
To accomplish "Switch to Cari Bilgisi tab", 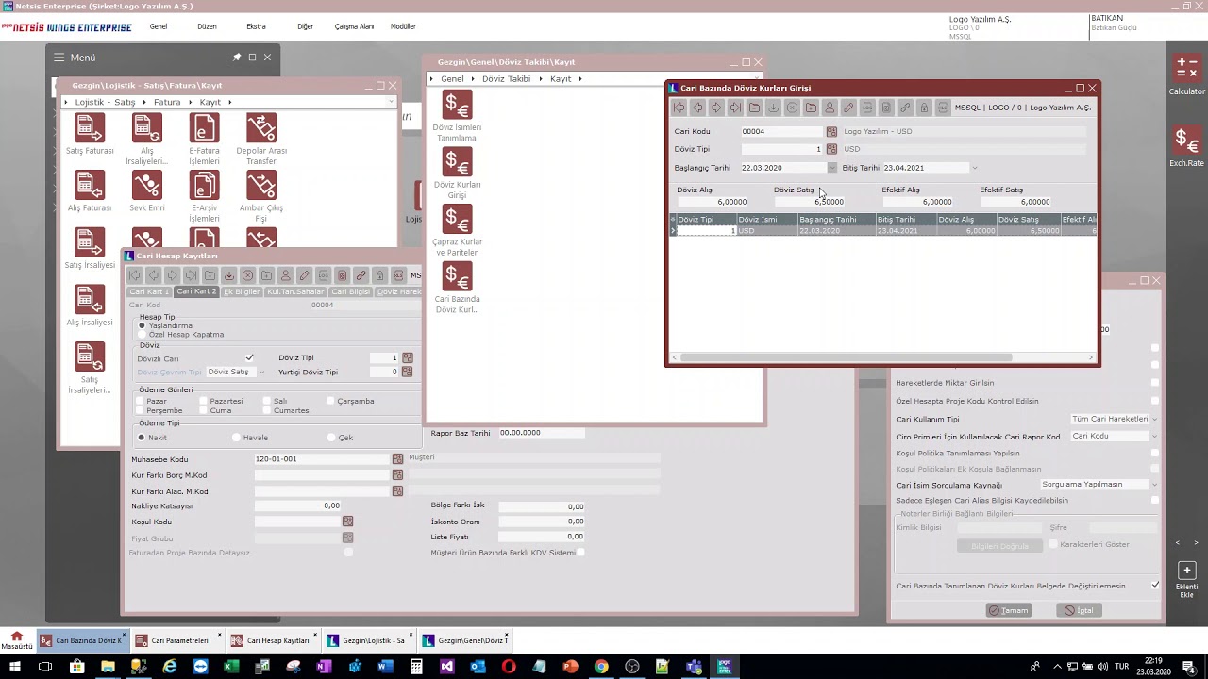I will click(x=350, y=292).
